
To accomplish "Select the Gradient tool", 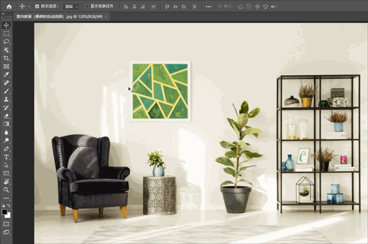I will pyautogui.click(x=6, y=124).
